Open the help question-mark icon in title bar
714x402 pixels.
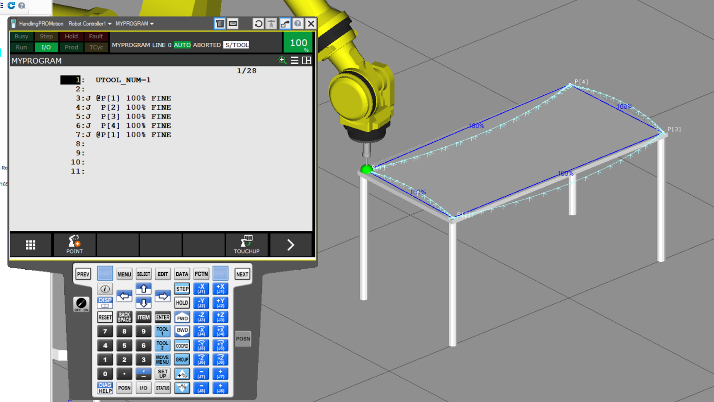298,24
